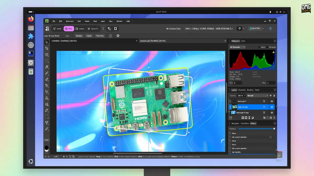Select the Pen tool

tap(47, 110)
